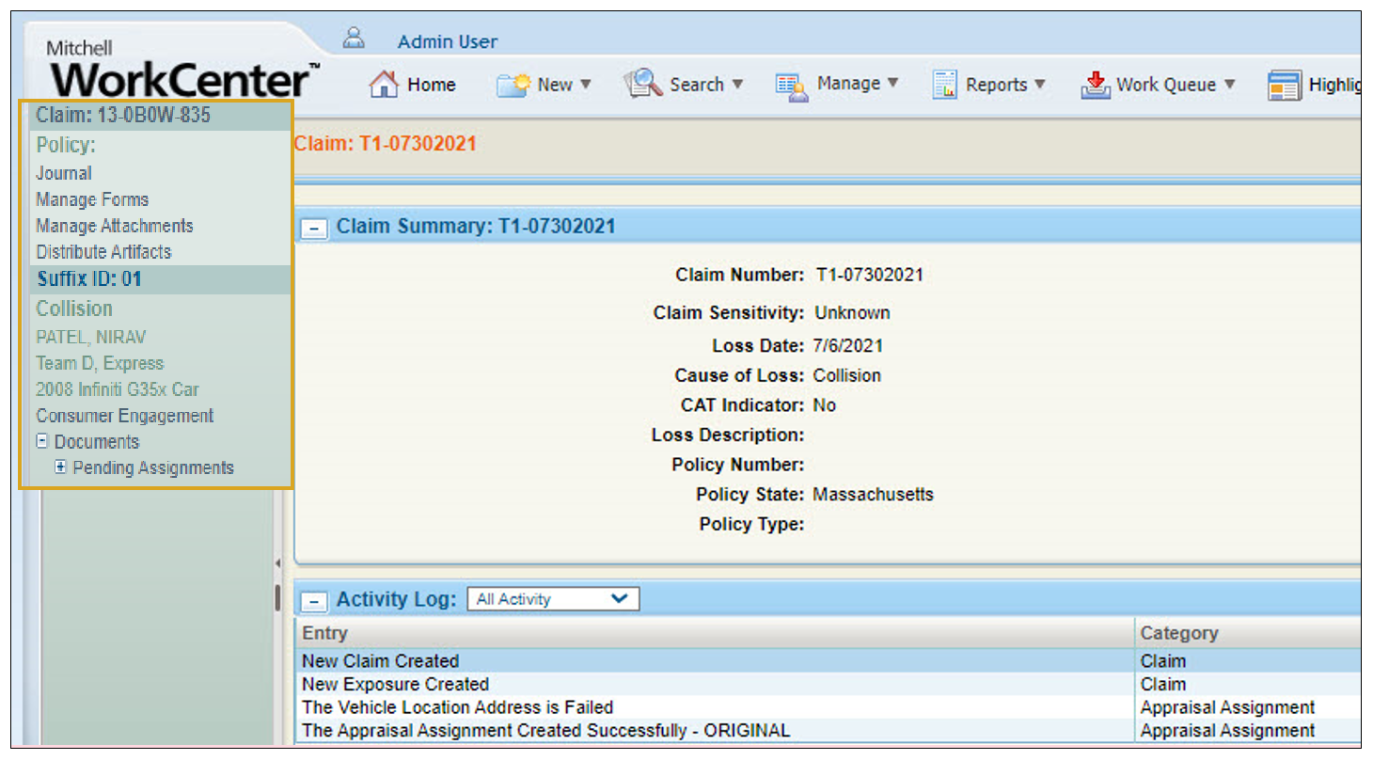Screen dimensions: 1373x760
Task: Open Manage Forms in sidebar
Action: pyautogui.click(x=92, y=199)
